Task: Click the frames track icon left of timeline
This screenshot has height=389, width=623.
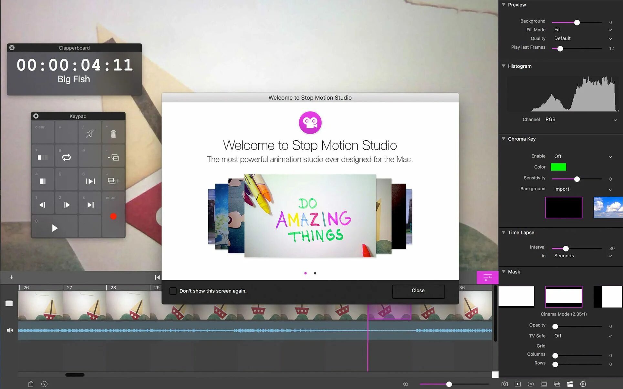Action: 9,303
